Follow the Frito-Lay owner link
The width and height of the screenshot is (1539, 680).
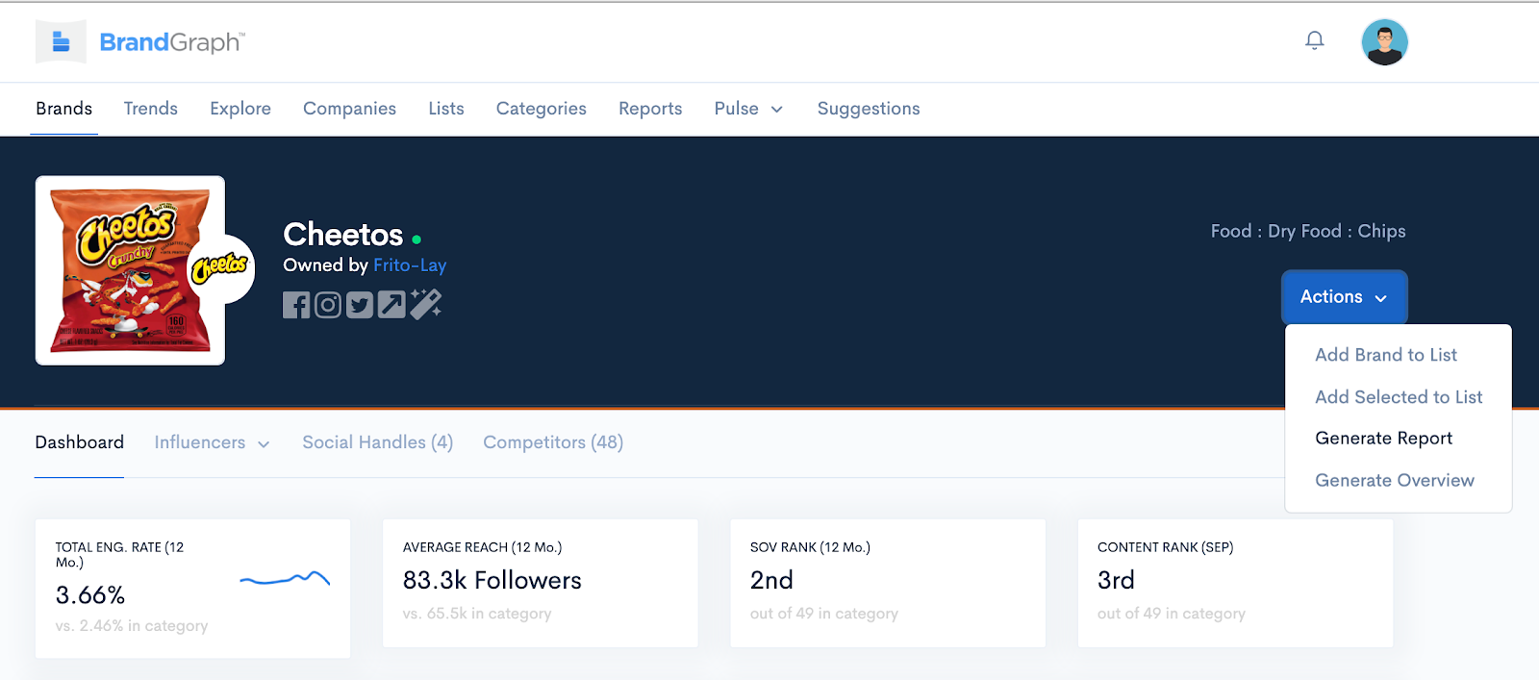click(410, 265)
